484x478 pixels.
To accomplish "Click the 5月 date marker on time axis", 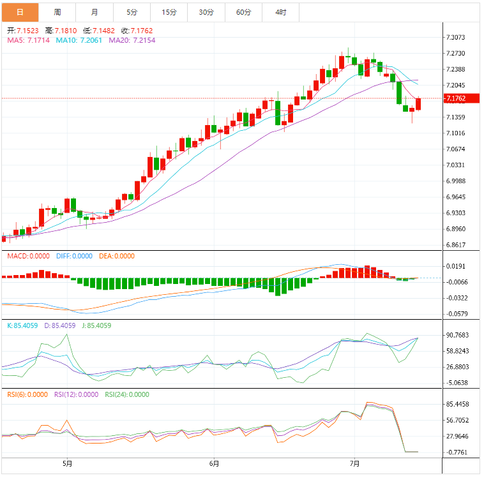I will pos(68,464).
